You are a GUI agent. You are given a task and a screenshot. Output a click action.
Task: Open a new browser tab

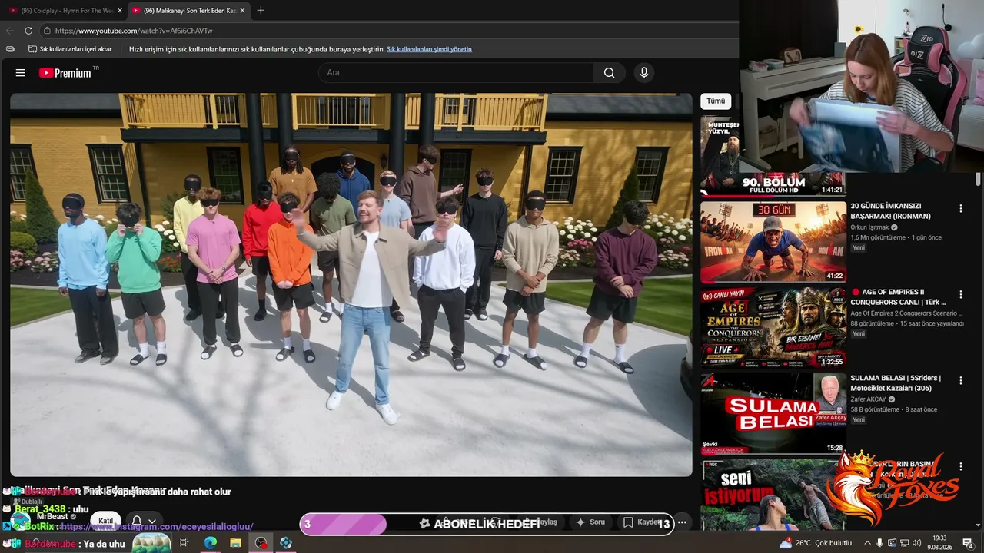261,10
